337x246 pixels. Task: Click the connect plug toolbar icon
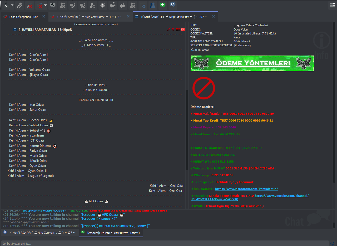click(20, 5)
